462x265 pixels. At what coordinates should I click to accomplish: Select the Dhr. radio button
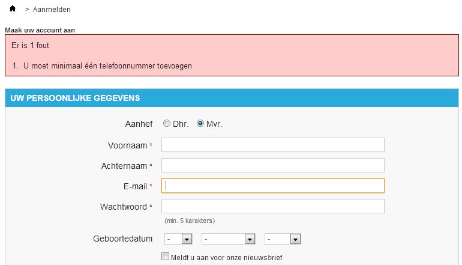click(167, 124)
